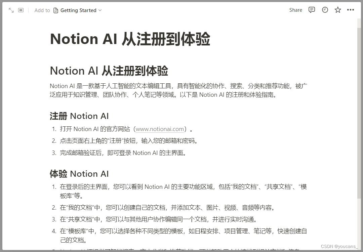Select list item about 完成邮箱验证
The height and width of the screenshot is (252, 363).
point(123,153)
